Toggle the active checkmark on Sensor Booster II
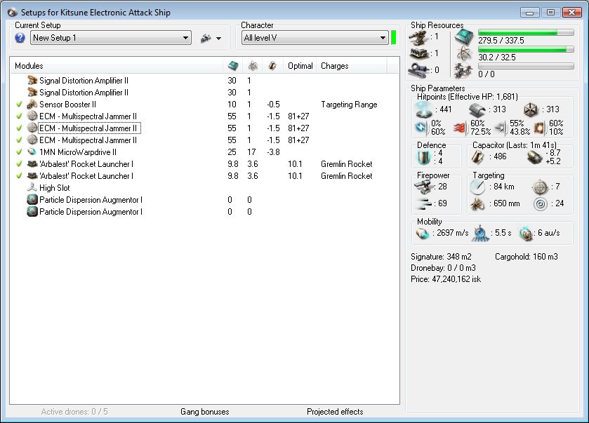Viewport: 589px width, 423px height. [x=19, y=105]
